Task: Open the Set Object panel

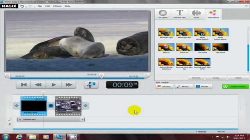Action: coord(163,14)
